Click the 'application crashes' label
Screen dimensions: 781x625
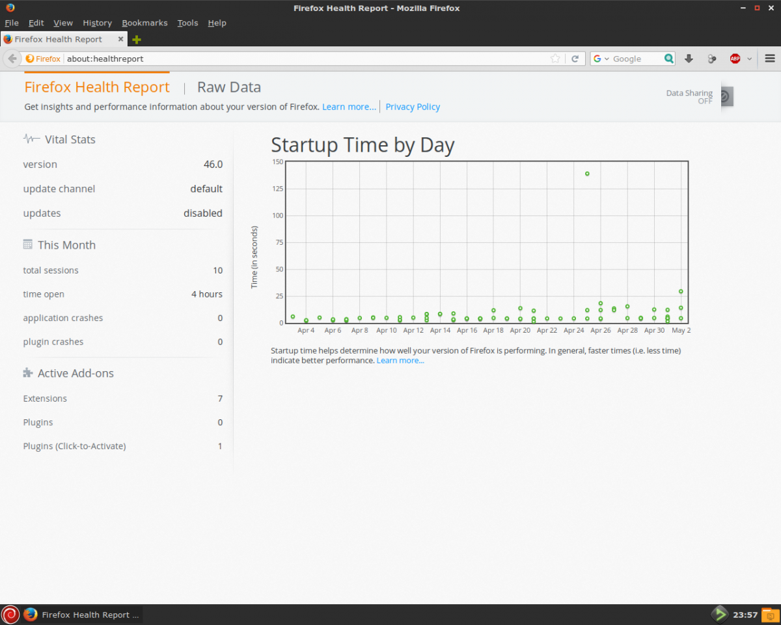point(63,318)
